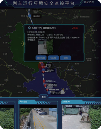This screenshot has height=129, width=101.
Task: Select the blue 南宁东站 station marker
Action: 49,93
